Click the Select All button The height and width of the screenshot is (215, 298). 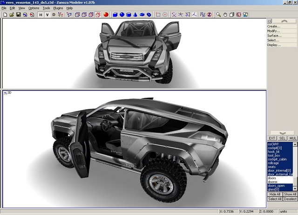pyautogui.click(x=274, y=199)
